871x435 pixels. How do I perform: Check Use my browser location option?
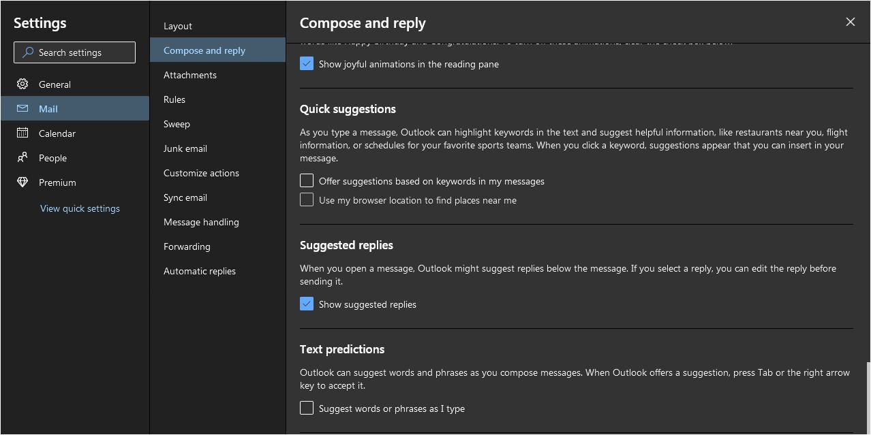tap(307, 200)
